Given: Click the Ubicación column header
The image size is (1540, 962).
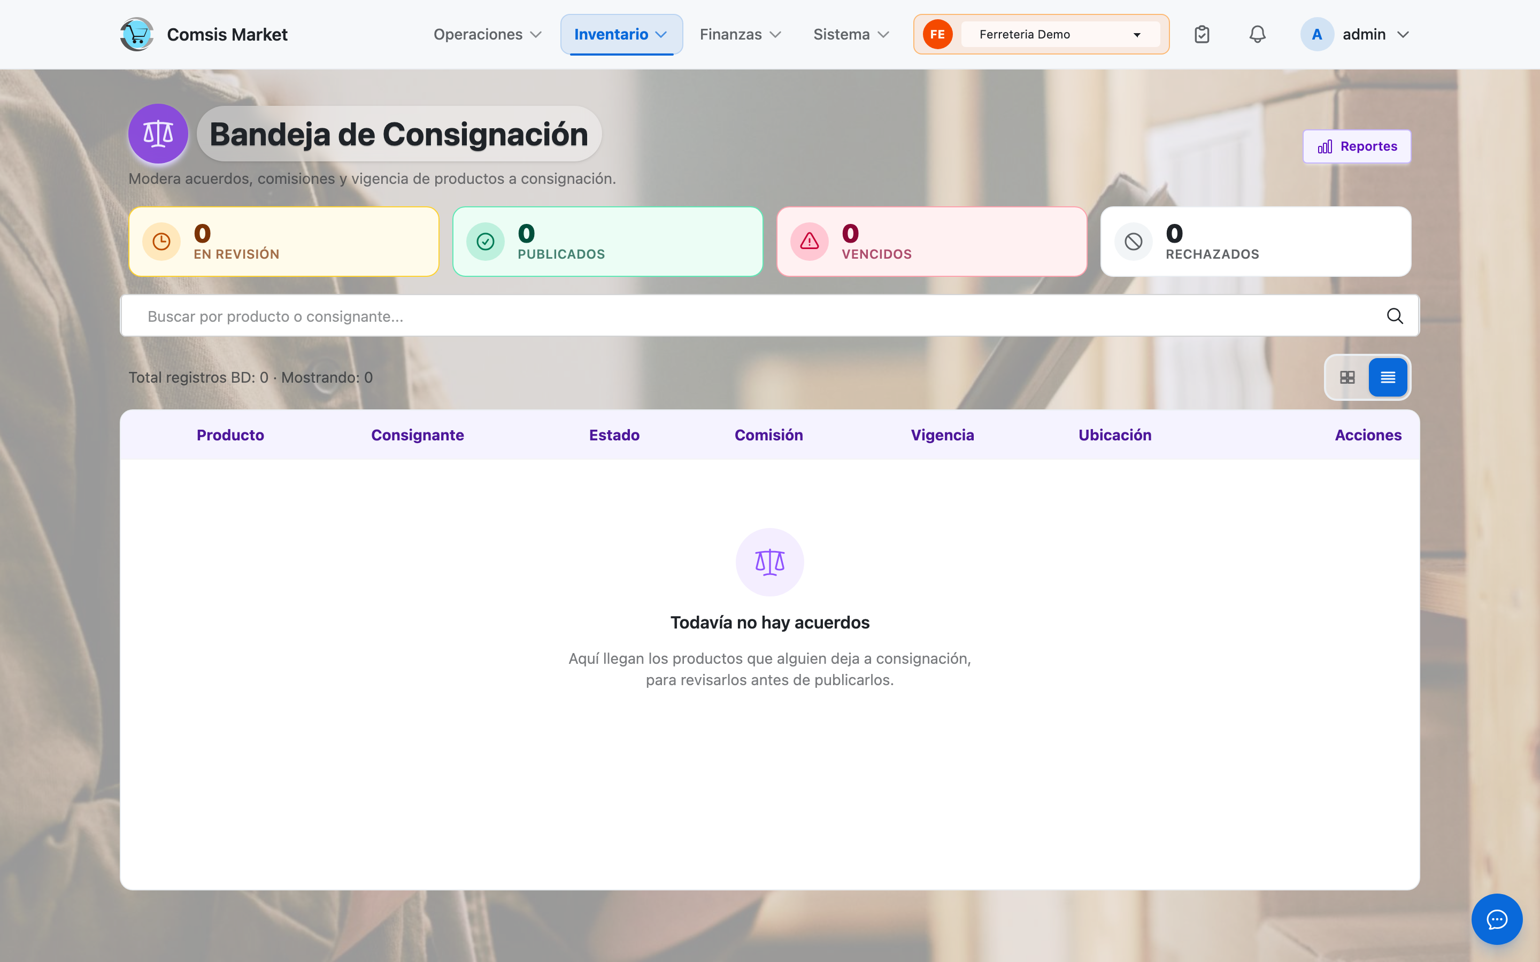Looking at the screenshot, I should (x=1115, y=435).
